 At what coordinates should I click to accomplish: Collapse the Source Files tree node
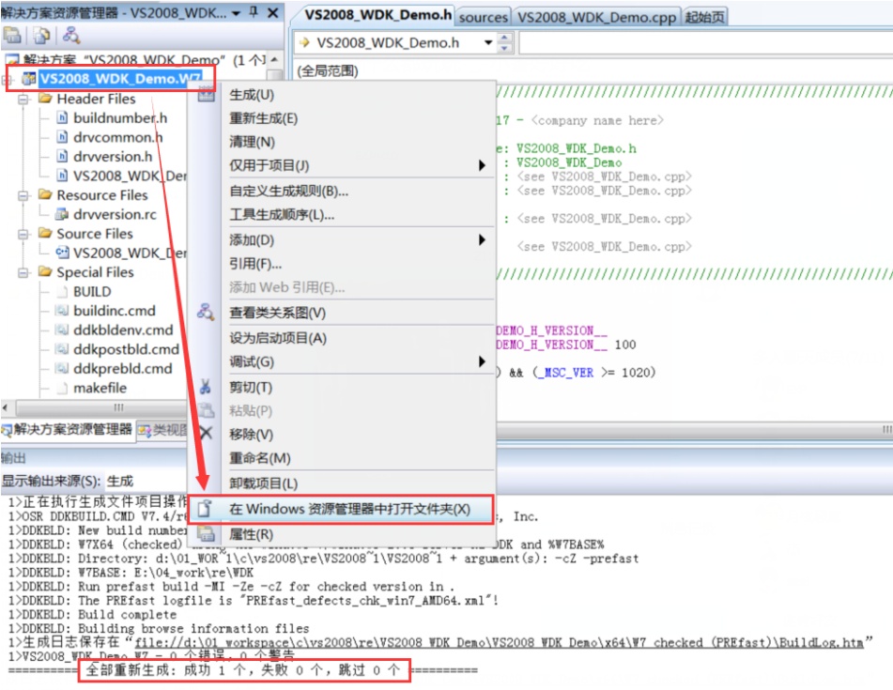[x=23, y=234]
